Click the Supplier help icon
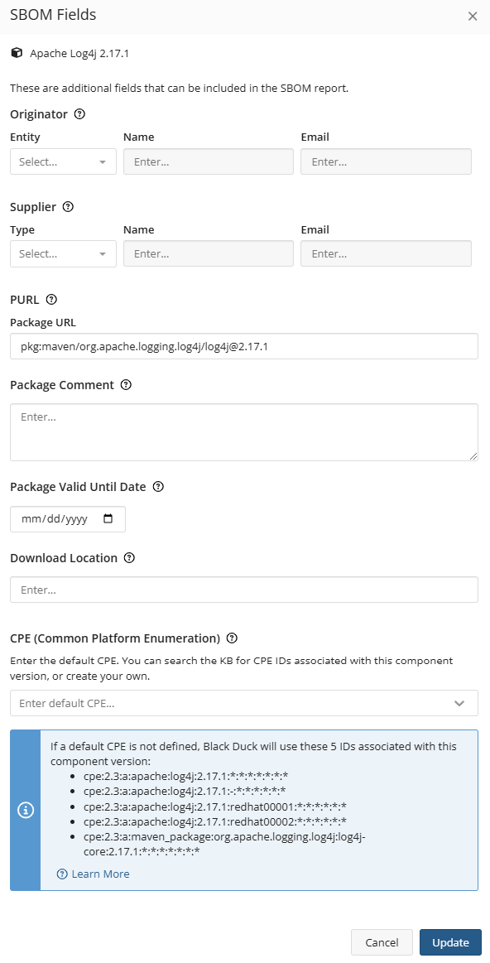This screenshot has width=490, height=963. [x=68, y=207]
